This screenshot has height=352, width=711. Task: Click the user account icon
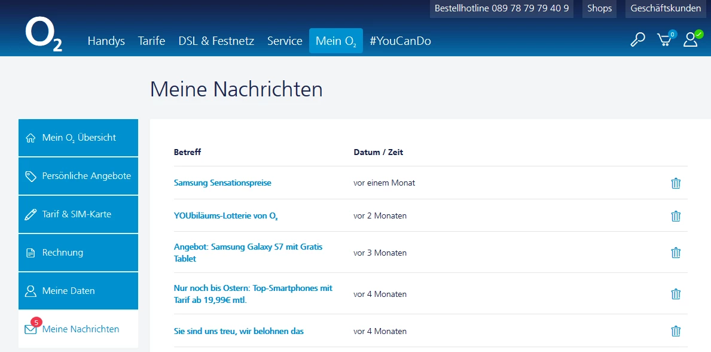coord(691,40)
